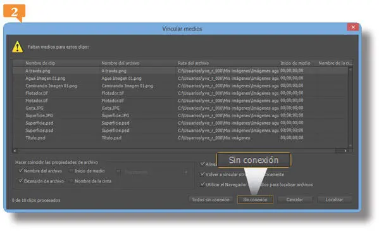Click the Todos sin conexión button
Viewport: 379px width, 235px height.
211,200
